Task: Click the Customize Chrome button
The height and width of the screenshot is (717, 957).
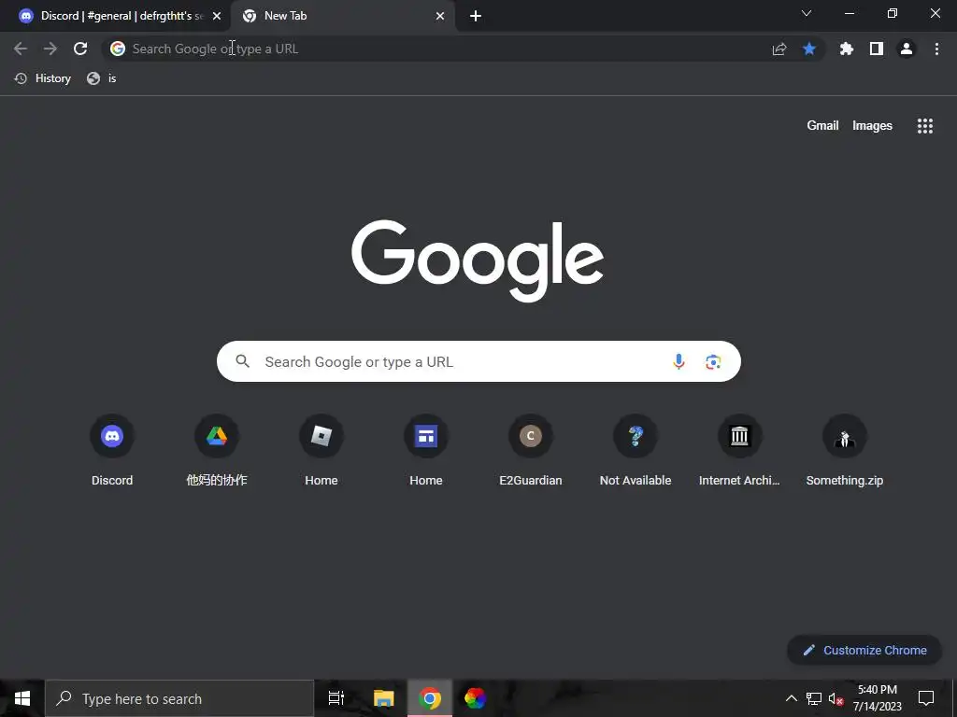Action: pos(864,650)
